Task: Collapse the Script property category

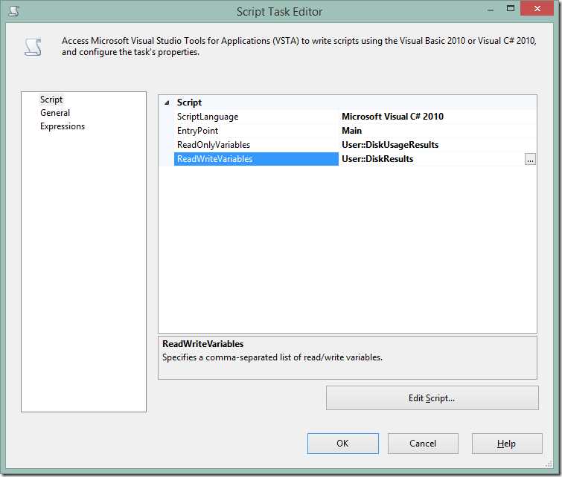Action: [x=167, y=103]
